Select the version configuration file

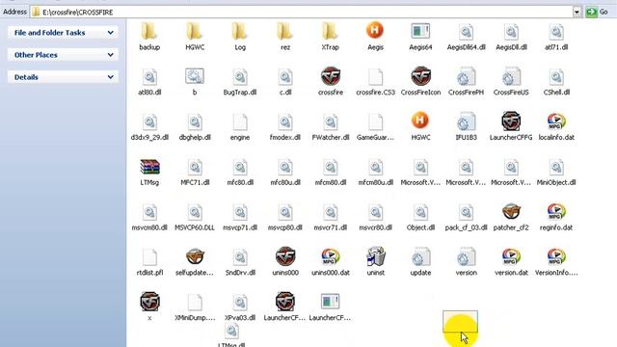pos(466,257)
